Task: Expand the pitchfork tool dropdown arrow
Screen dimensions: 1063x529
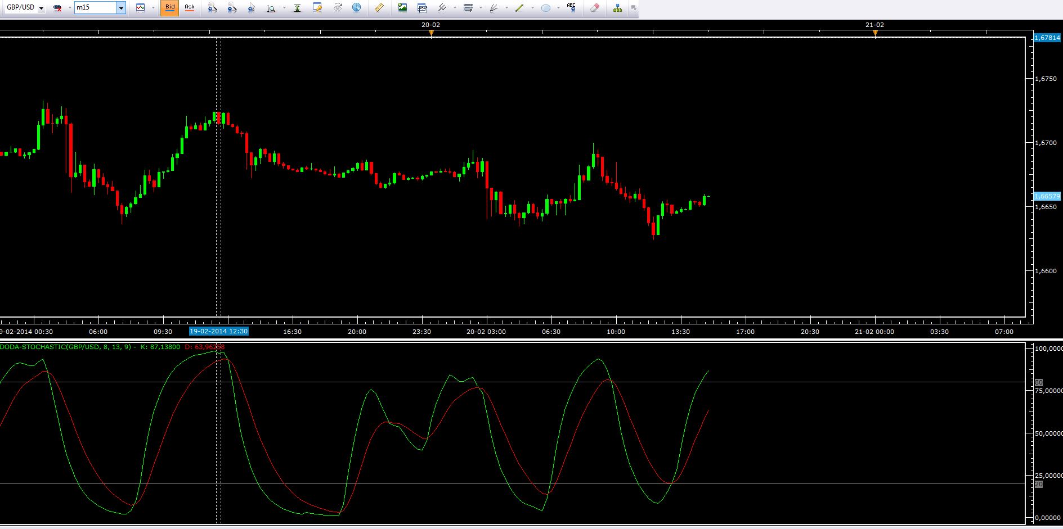Action: 455,8
